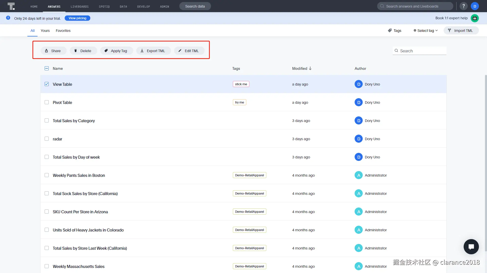487x273 pixels.
Task: Sort by the Modified column header
Action: [x=302, y=69]
